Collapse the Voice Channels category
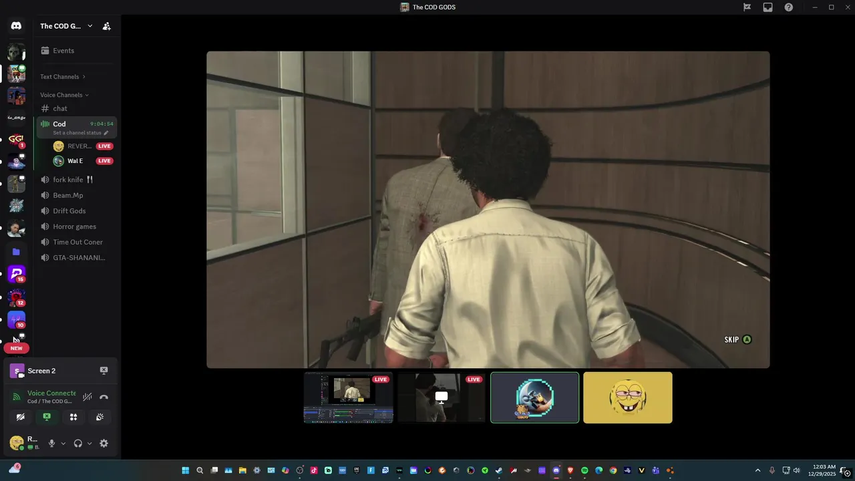Viewport: 855px width, 481px height. point(65,95)
